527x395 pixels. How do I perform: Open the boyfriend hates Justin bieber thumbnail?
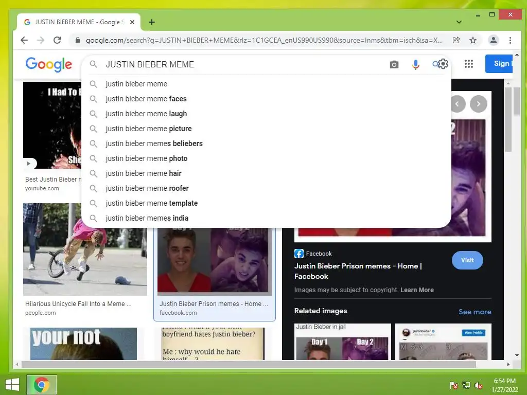point(213,344)
